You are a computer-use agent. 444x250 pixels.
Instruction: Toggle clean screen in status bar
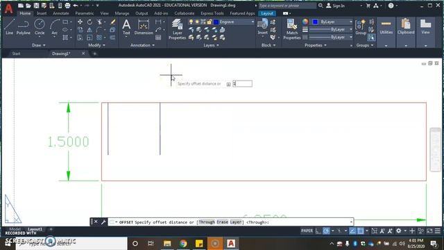[429, 231]
